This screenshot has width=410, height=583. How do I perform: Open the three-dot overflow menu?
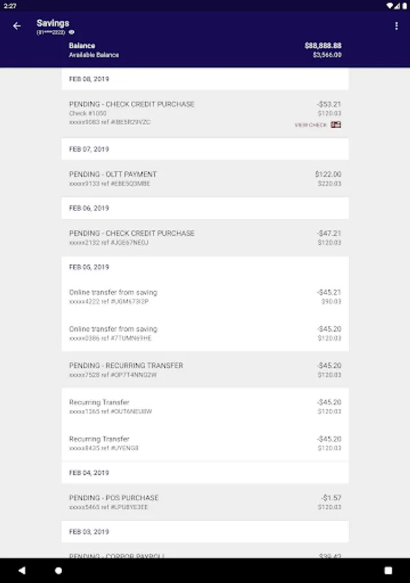coord(396,26)
